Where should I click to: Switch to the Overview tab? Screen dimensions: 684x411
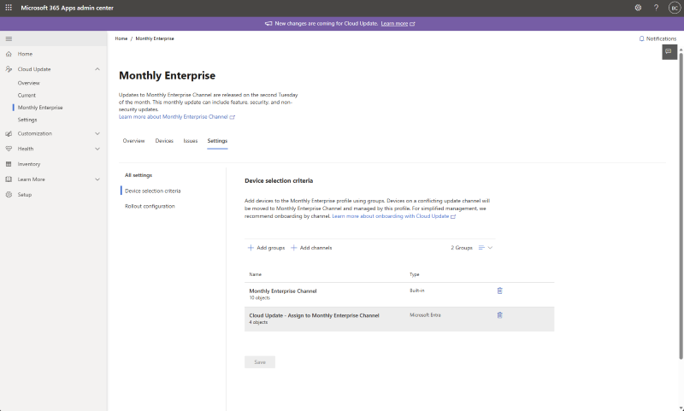(x=133, y=141)
